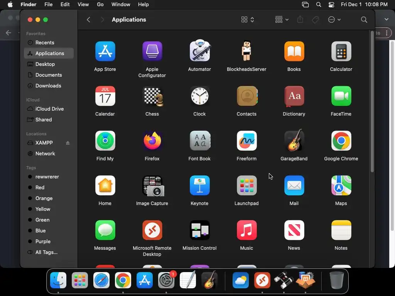Open the Find My app
The height and width of the screenshot is (296, 395).
pos(105,141)
